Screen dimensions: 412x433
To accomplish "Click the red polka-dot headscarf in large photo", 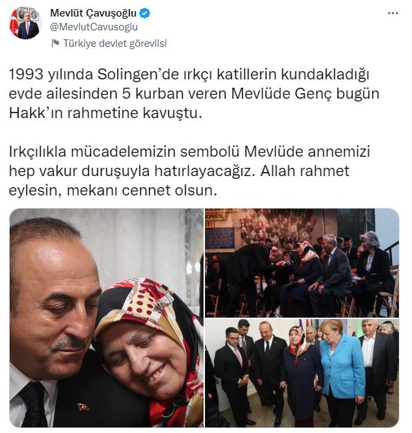I will point(142,305).
